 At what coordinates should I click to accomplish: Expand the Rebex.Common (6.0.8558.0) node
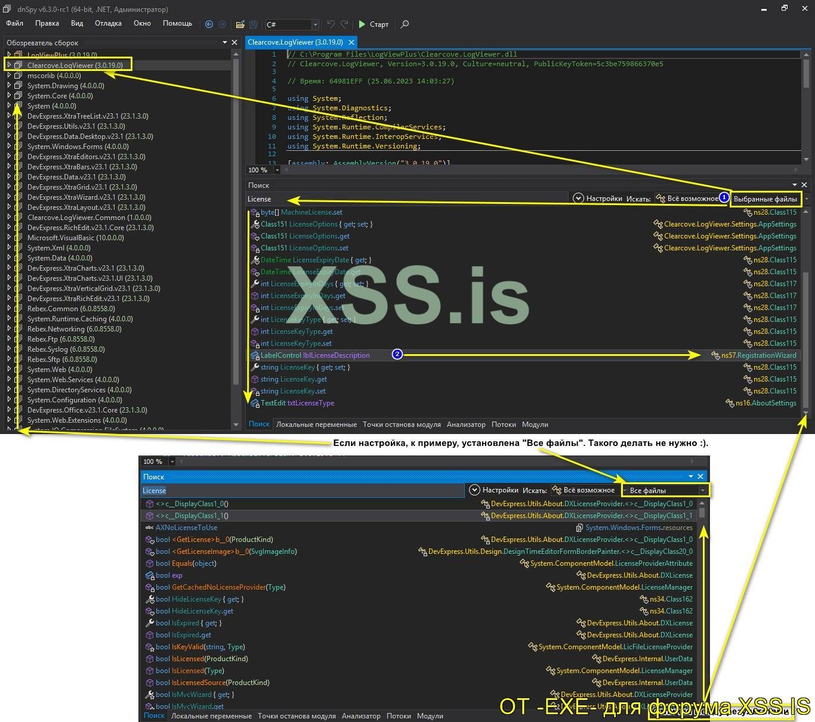click(9, 309)
